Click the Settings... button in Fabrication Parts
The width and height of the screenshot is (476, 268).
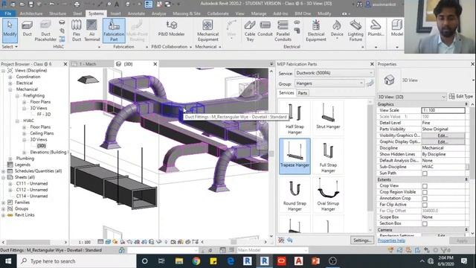(x=362, y=240)
